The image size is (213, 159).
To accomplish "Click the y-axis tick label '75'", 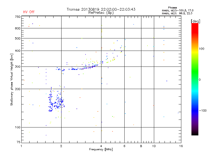I will tap(19, 142).
